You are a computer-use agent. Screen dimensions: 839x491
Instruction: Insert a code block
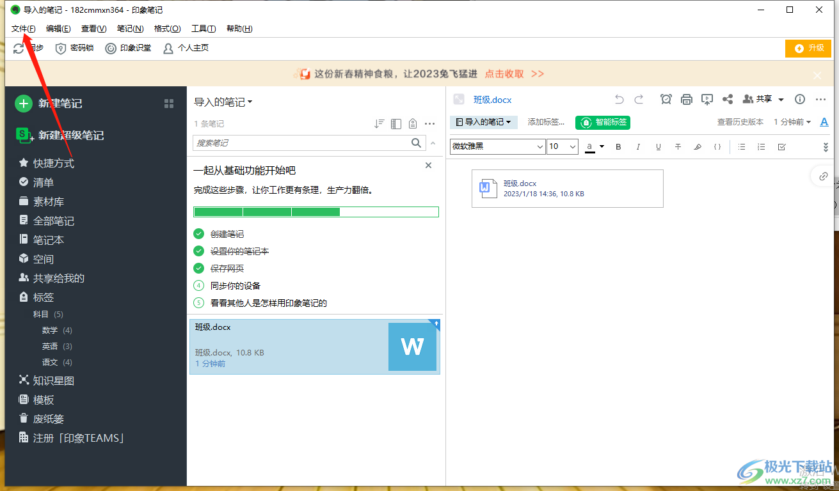click(x=717, y=146)
